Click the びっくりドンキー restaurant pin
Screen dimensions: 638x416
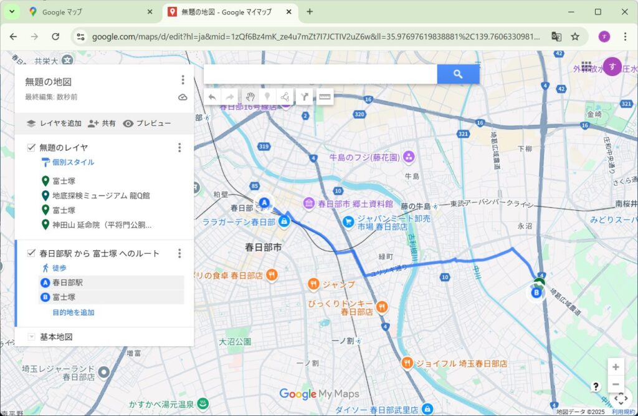(382, 306)
